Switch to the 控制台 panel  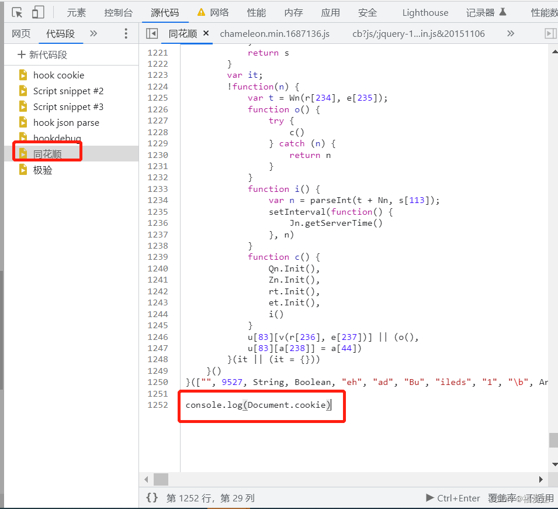(x=119, y=12)
